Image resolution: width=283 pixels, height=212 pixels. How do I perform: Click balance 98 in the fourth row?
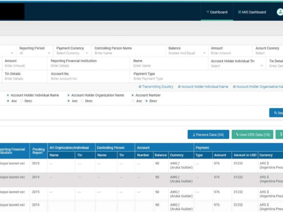click(157, 205)
